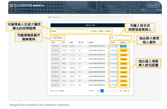Viewport: 167px width, 109px height.
Task: Click the 轉出病人列表 button in header
Action: coord(153,5)
